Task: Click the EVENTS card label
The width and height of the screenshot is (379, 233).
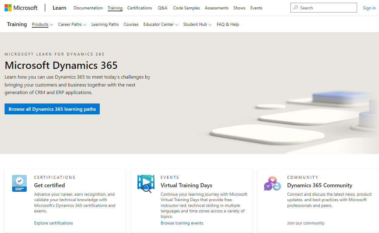Action: [x=170, y=177]
